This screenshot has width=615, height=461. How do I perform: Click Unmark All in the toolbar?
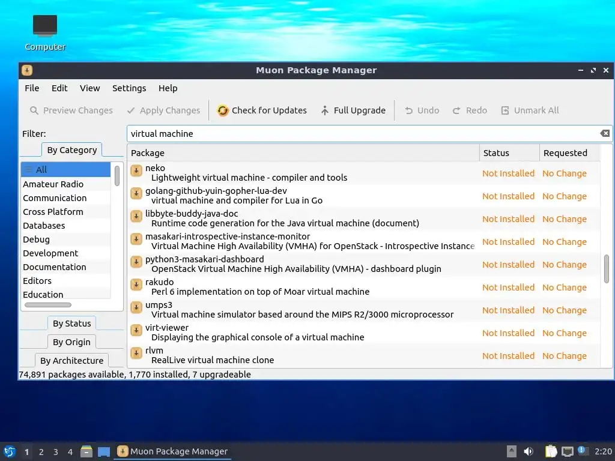pos(530,110)
